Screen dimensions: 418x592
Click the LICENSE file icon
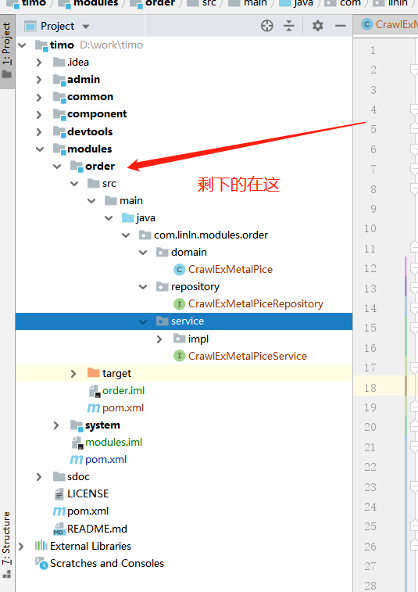(x=59, y=493)
